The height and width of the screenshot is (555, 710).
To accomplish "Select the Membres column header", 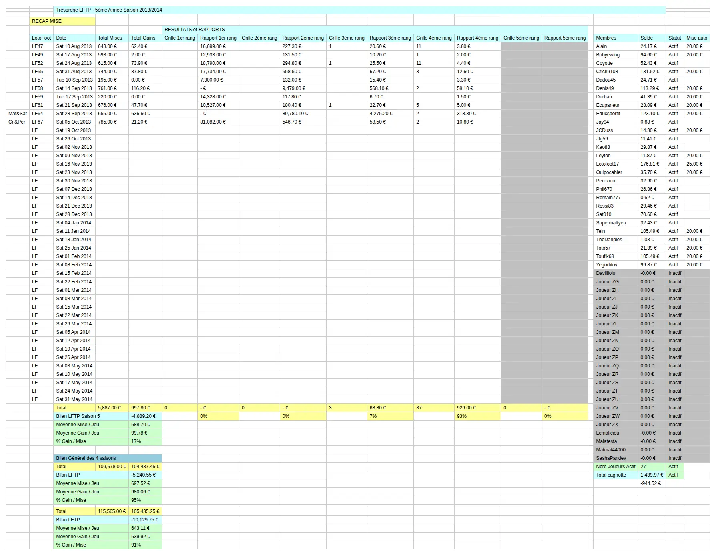I will coord(616,38).
